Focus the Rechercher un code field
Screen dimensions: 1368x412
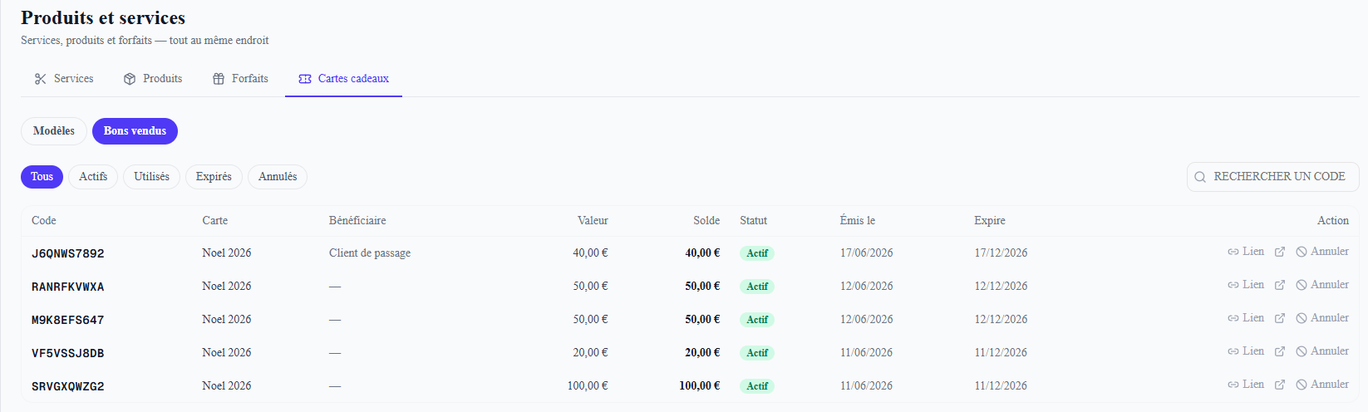(1272, 177)
